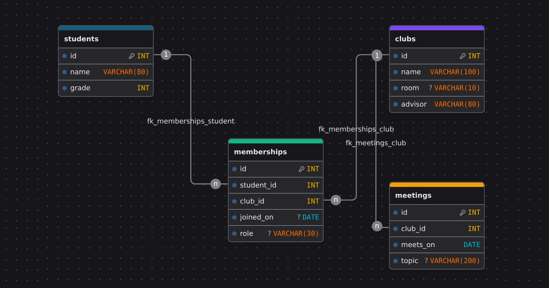Click the blue dot handle of memberships joined_on
The height and width of the screenshot is (288, 549).
[234, 217]
